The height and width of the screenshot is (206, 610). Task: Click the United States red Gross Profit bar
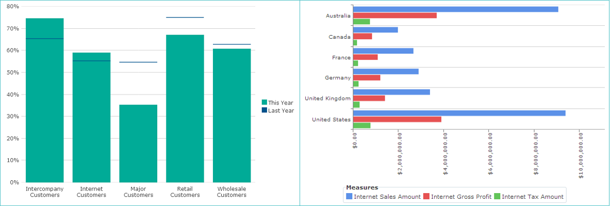tap(397, 119)
